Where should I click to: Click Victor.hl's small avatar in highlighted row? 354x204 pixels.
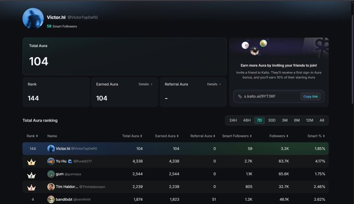tap(51, 148)
